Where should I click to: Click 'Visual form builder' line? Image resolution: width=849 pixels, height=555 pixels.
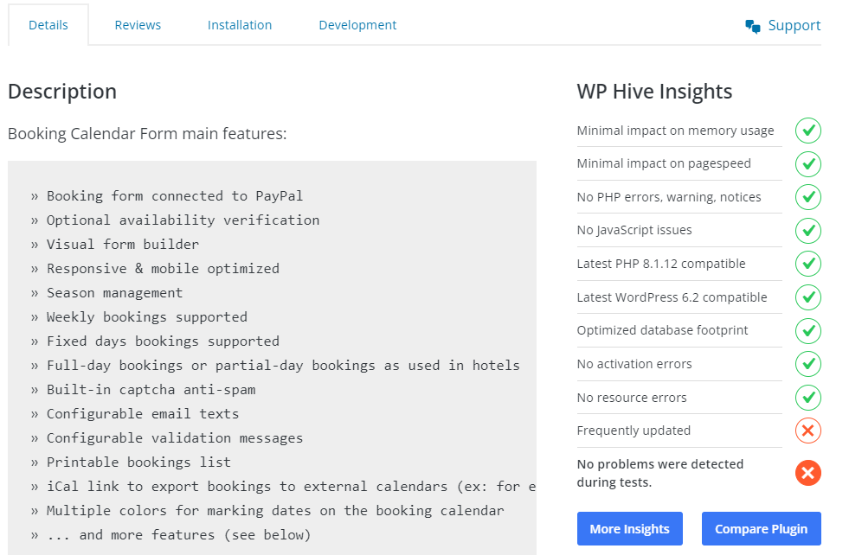115,245
